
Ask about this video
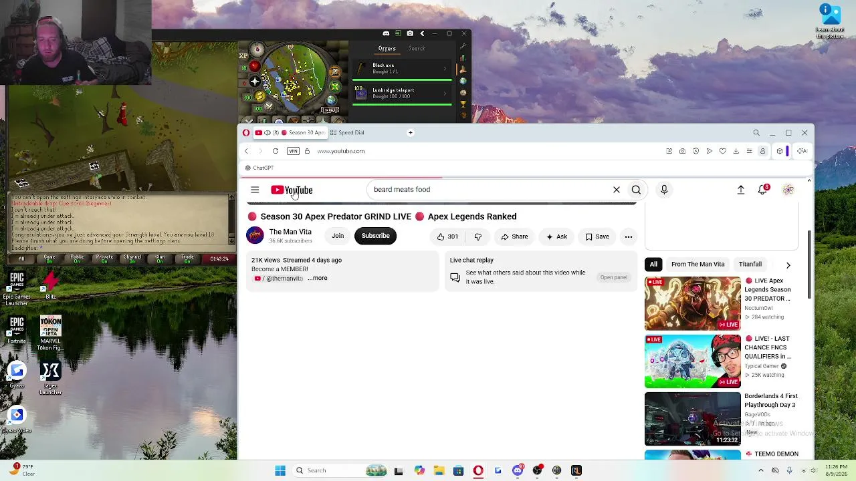point(556,236)
